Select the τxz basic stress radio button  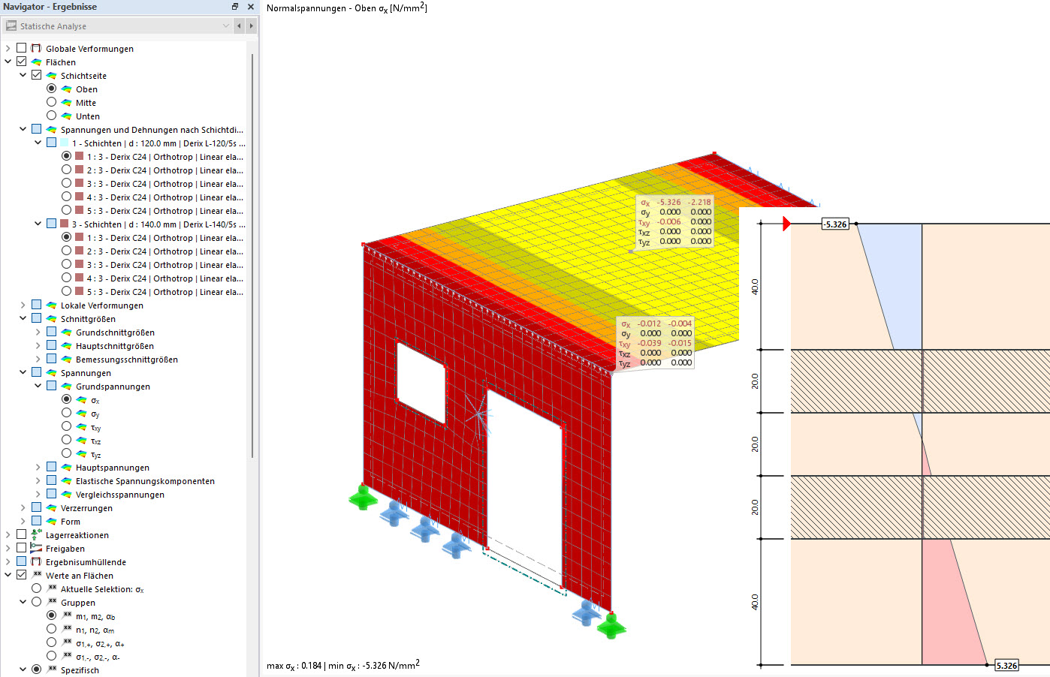click(x=66, y=440)
